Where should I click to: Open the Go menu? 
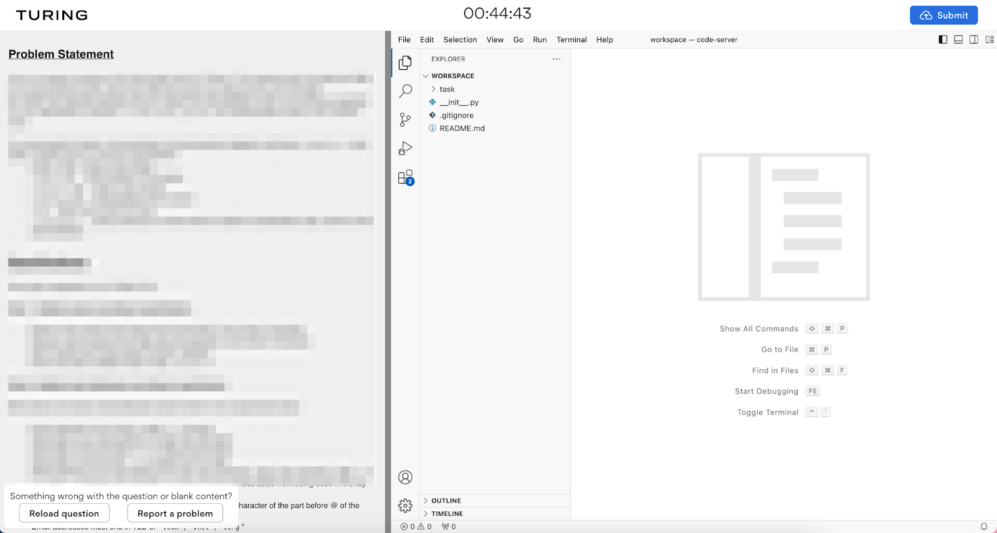(x=518, y=39)
